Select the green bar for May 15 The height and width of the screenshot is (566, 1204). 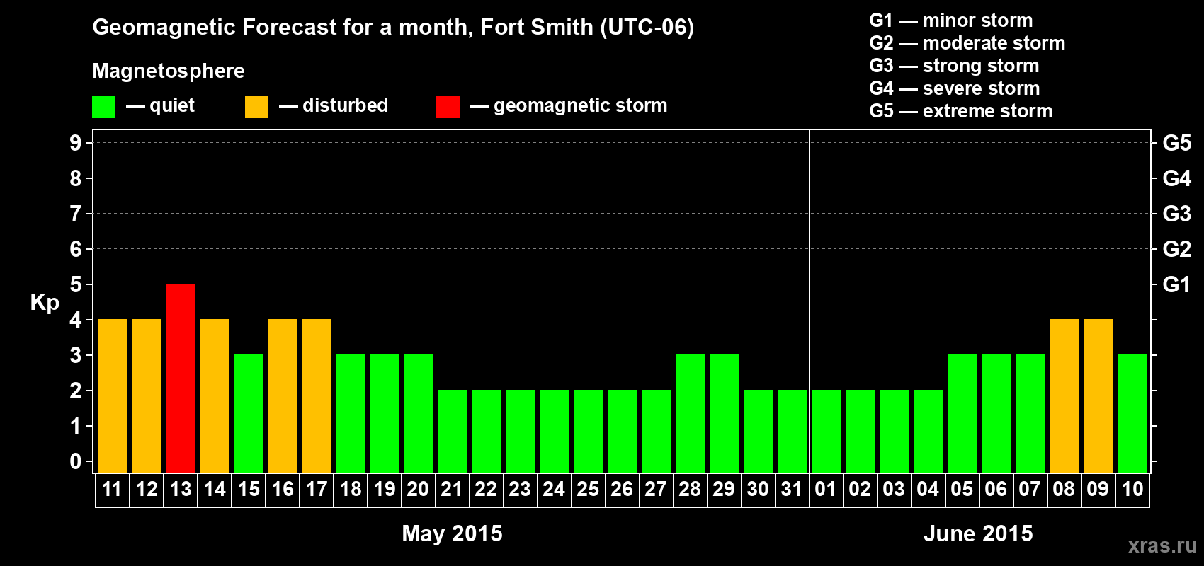249,414
